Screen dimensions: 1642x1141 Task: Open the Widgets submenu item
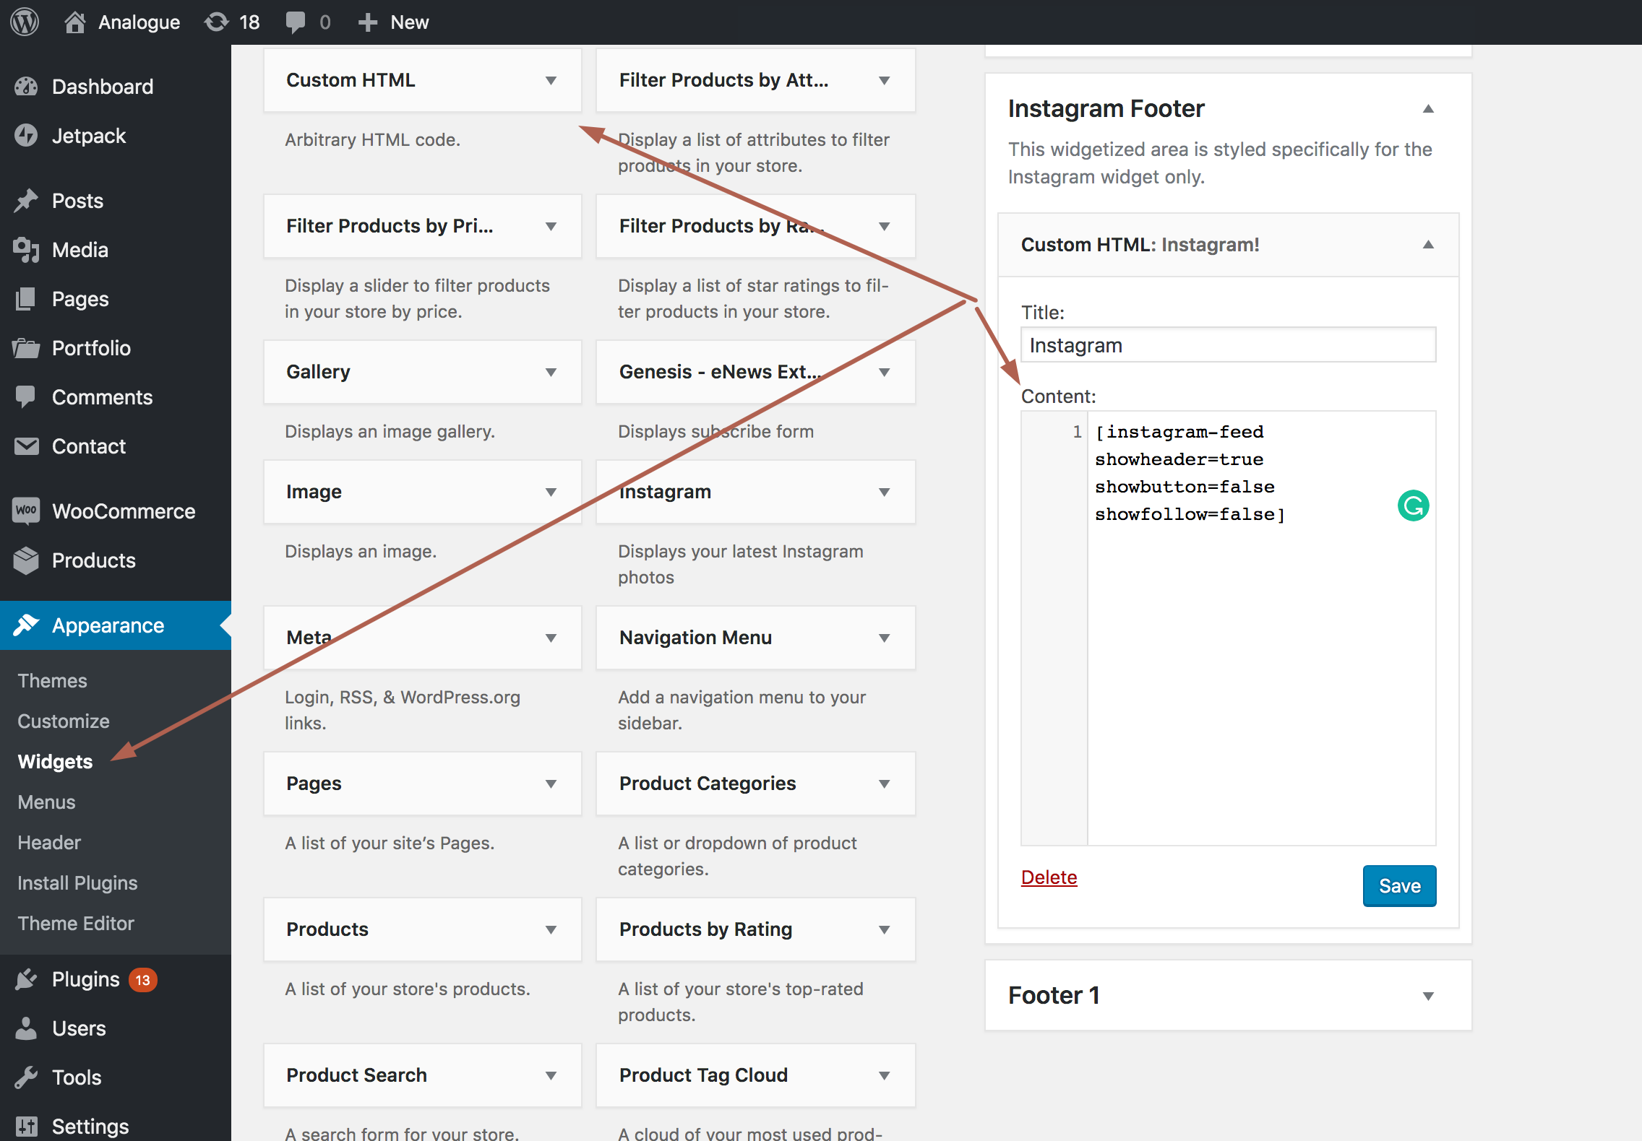[x=55, y=761]
